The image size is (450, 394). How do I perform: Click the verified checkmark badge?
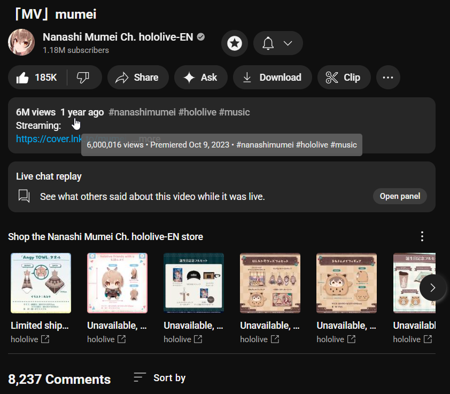[x=201, y=37]
